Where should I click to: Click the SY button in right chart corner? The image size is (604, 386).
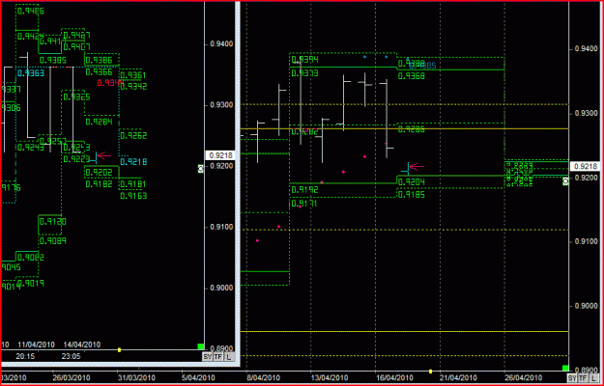(572, 378)
